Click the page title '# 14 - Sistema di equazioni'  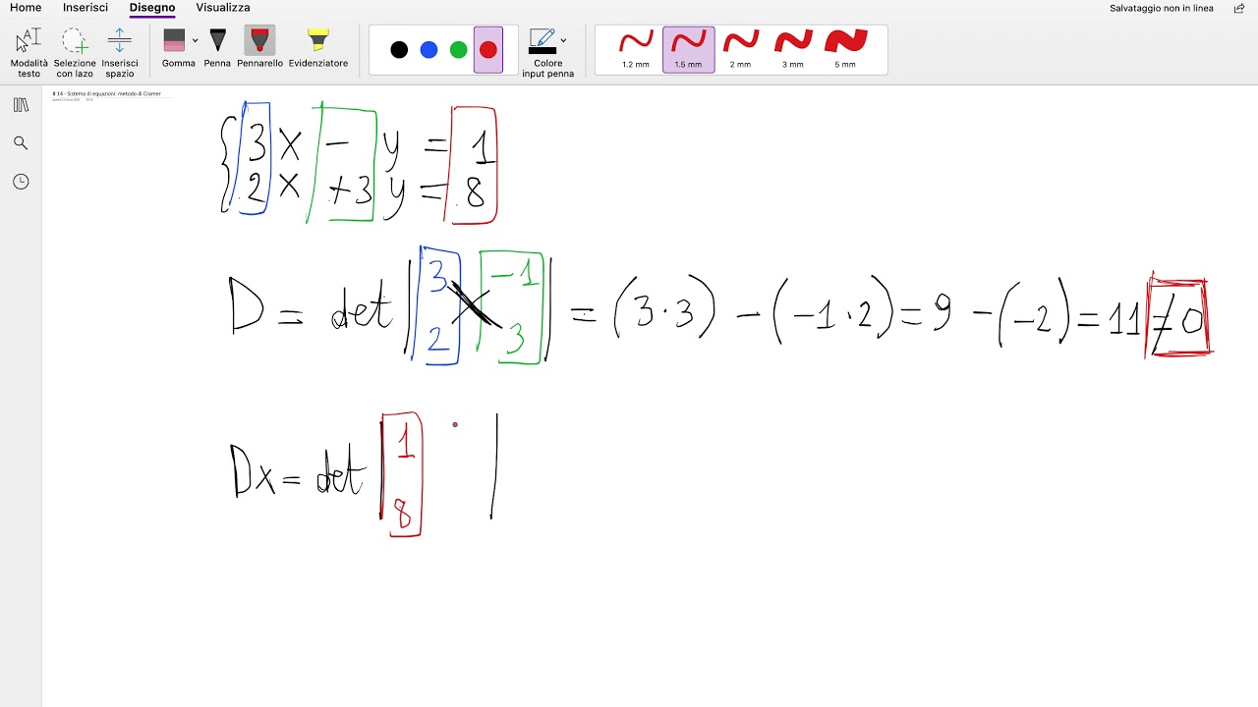[x=106, y=93]
